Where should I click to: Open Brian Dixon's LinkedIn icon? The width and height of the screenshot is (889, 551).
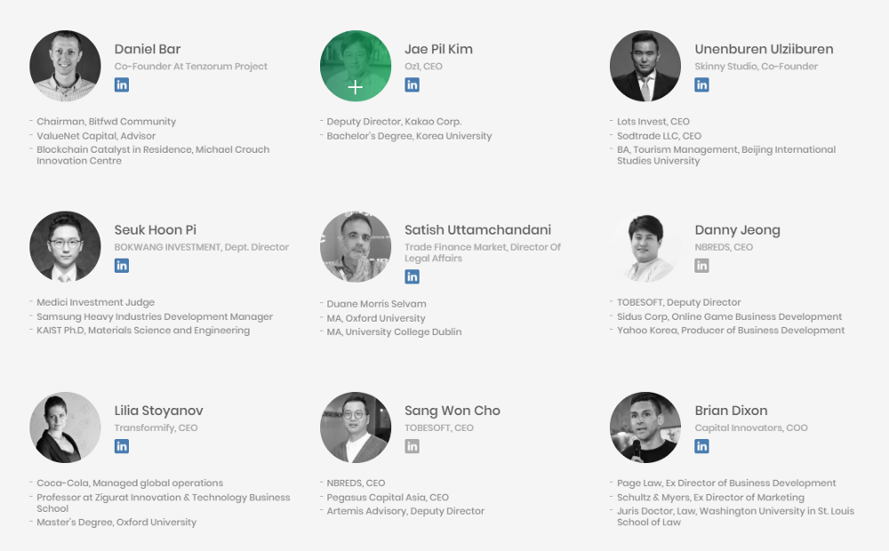[702, 446]
